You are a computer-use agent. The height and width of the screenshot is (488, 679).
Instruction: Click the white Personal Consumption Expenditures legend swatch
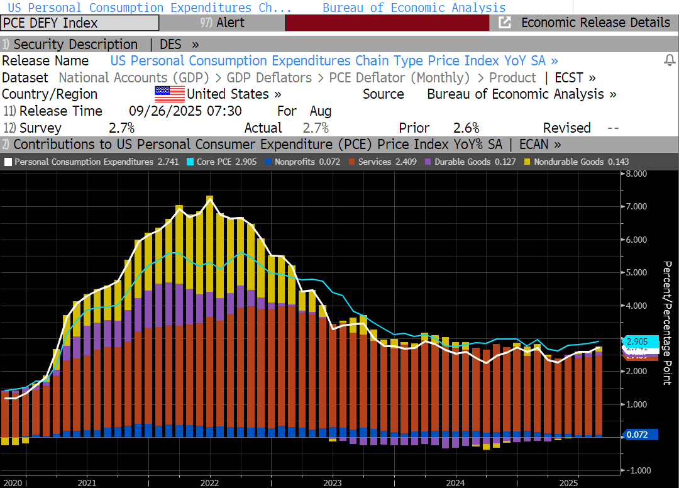click(x=8, y=162)
